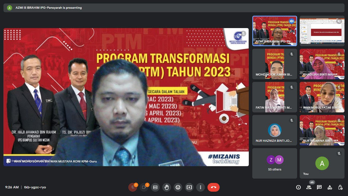Leave the call with red button
The height and width of the screenshot is (196, 348).
pos(213,187)
